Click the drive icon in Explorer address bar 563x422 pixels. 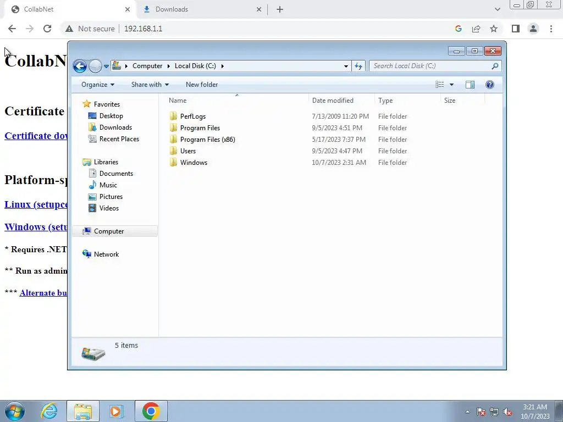click(117, 66)
